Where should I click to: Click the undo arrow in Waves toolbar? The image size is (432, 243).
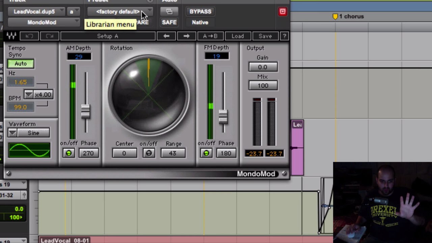coord(29,36)
